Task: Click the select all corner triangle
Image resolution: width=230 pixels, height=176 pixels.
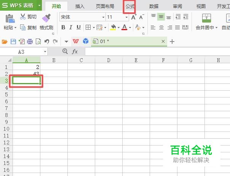Action: pyautogui.click(x=10, y=60)
